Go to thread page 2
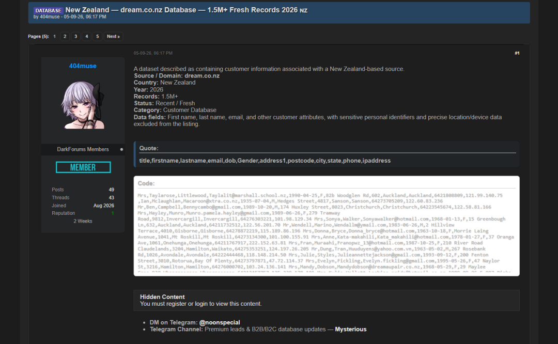This screenshot has height=344, width=558. coord(65,36)
